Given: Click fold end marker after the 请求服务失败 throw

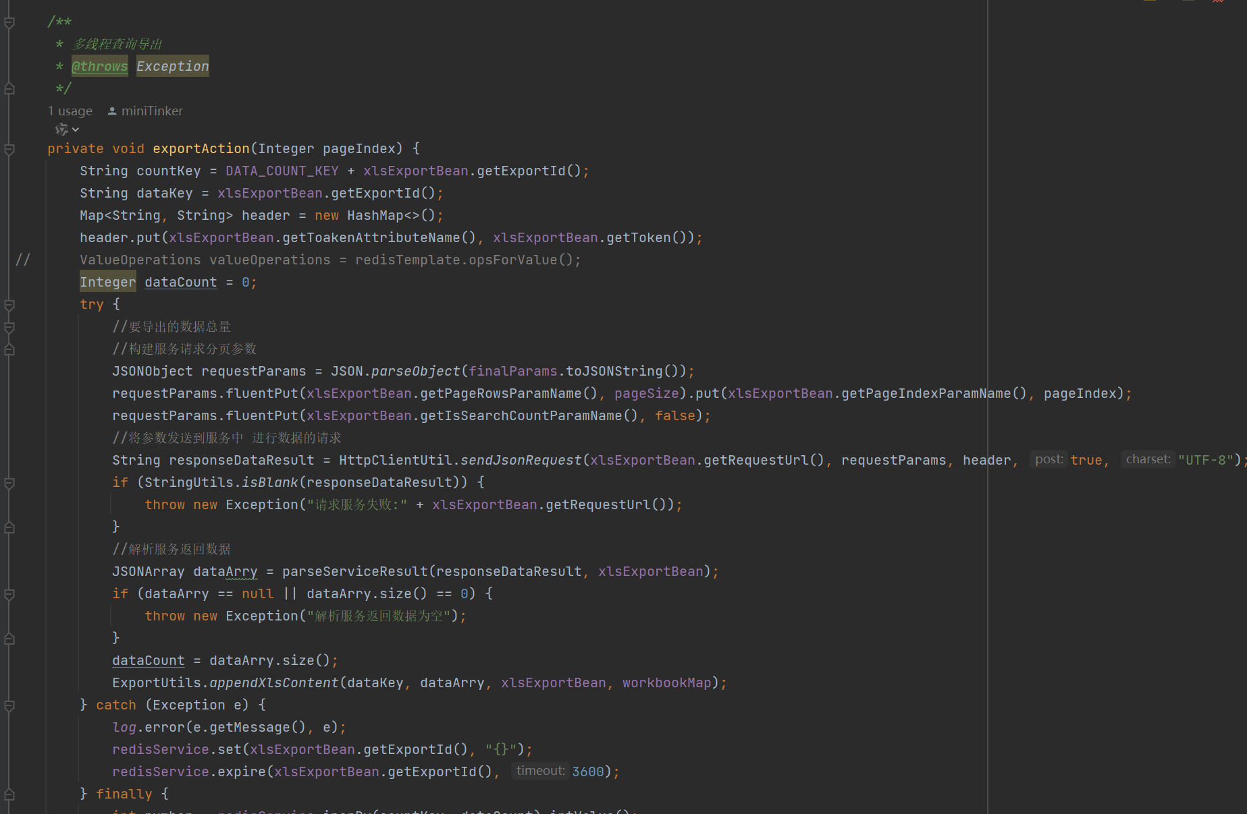Looking at the screenshot, I should pos(9,527).
